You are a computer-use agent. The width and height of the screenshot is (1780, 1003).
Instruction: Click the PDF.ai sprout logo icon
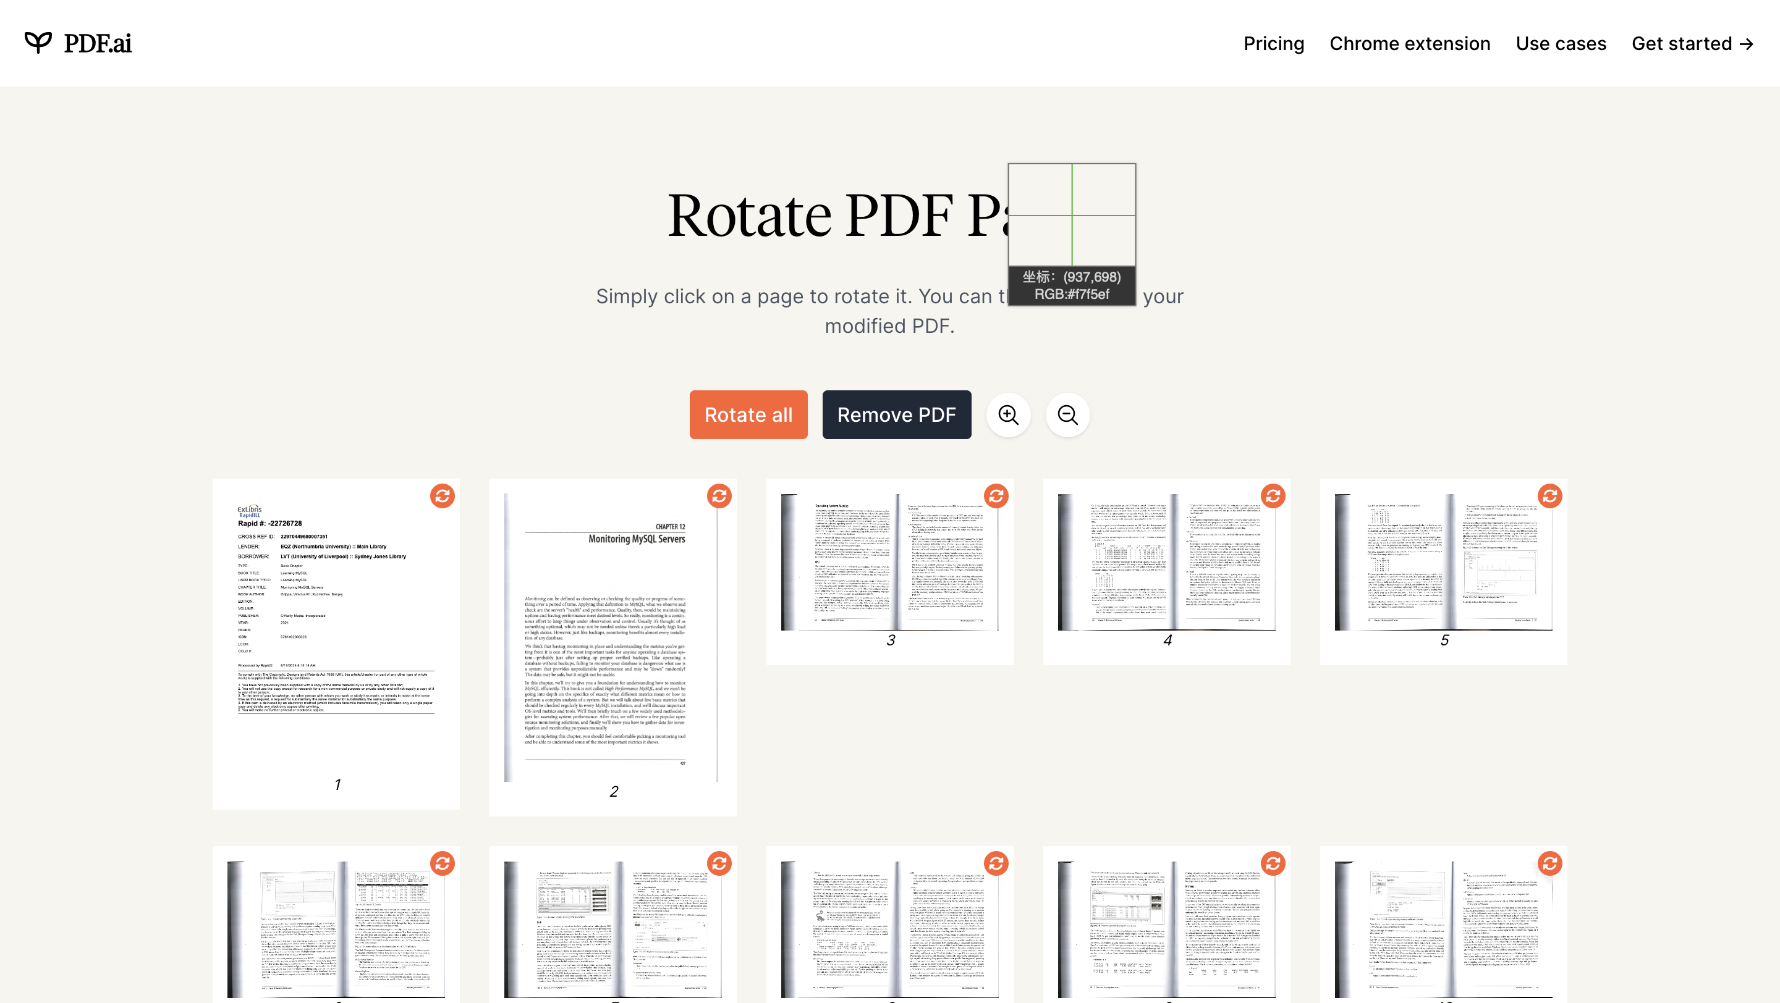(x=38, y=42)
